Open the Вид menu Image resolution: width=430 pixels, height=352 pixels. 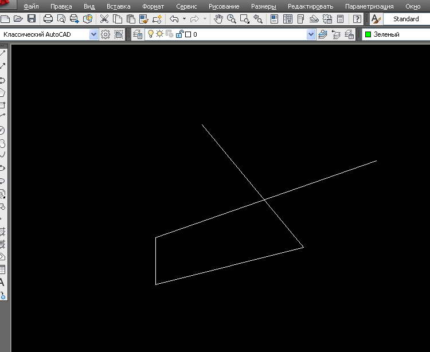89,6
